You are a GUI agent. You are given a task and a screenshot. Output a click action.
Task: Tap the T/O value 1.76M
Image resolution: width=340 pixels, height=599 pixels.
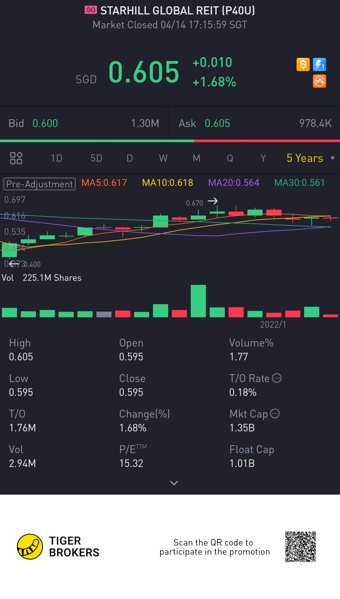pyautogui.click(x=22, y=428)
